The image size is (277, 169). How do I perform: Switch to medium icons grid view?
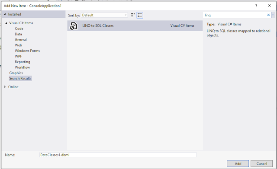click(x=132, y=15)
